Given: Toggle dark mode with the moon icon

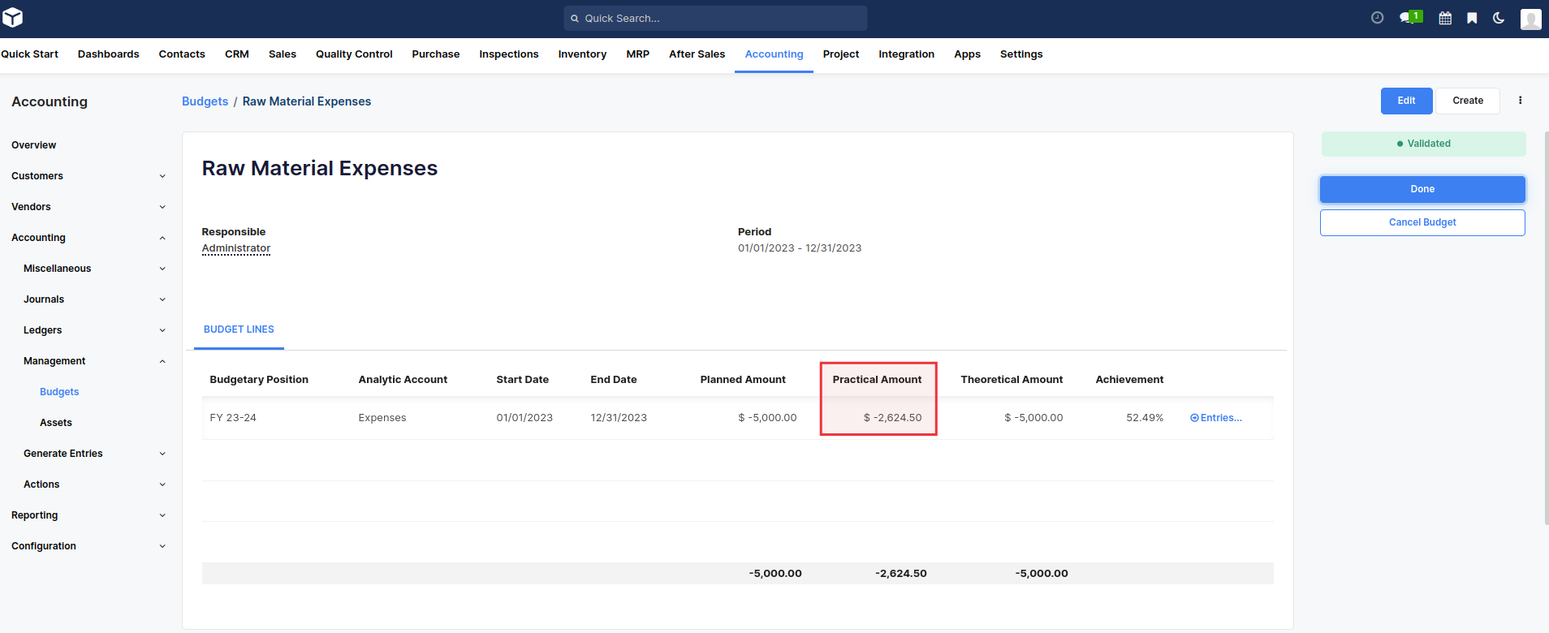Looking at the screenshot, I should point(1499,18).
